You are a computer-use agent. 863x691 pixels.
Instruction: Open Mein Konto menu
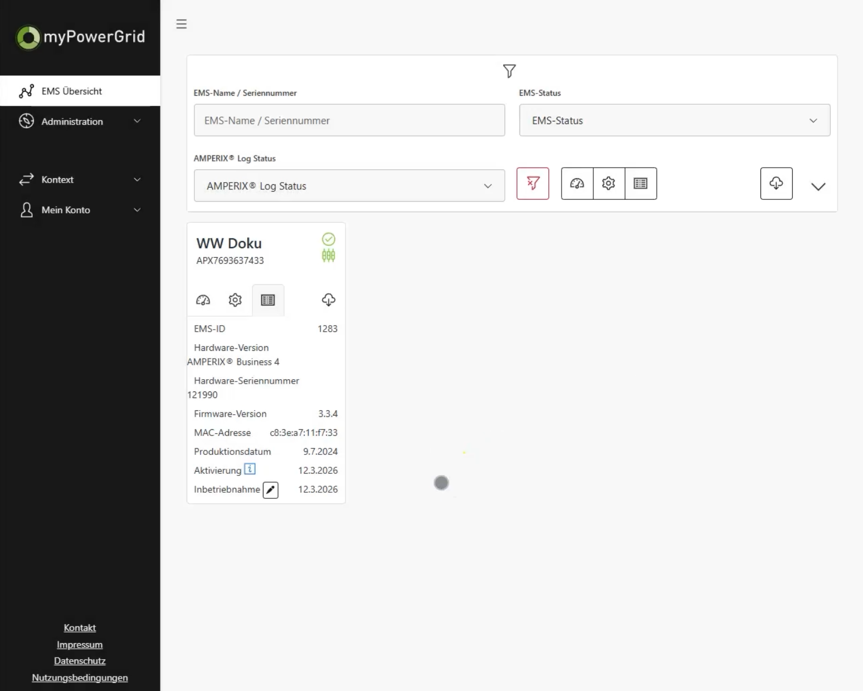(x=80, y=210)
